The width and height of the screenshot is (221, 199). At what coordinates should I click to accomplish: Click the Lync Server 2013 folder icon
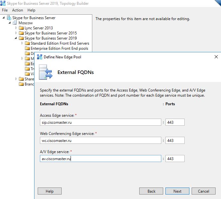click(21, 28)
